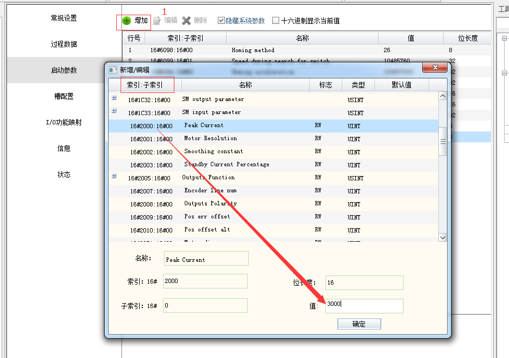Expand the 16#2005:16#00 Outputs Function row
Screen dimensions: 509x358
[x=114, y=176]
